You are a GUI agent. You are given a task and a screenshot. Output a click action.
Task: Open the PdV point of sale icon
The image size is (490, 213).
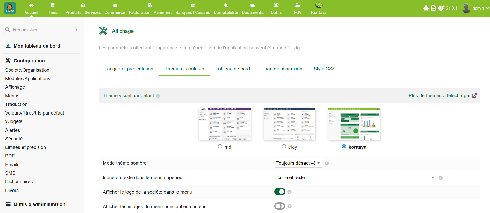point(297,5)
